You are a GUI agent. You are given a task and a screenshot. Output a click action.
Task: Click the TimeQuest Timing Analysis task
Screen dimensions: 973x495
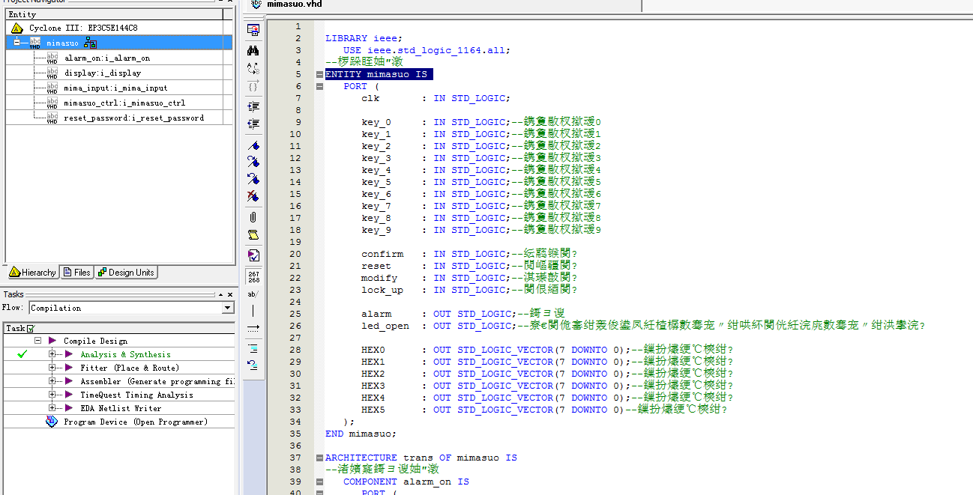pos(136,395)
